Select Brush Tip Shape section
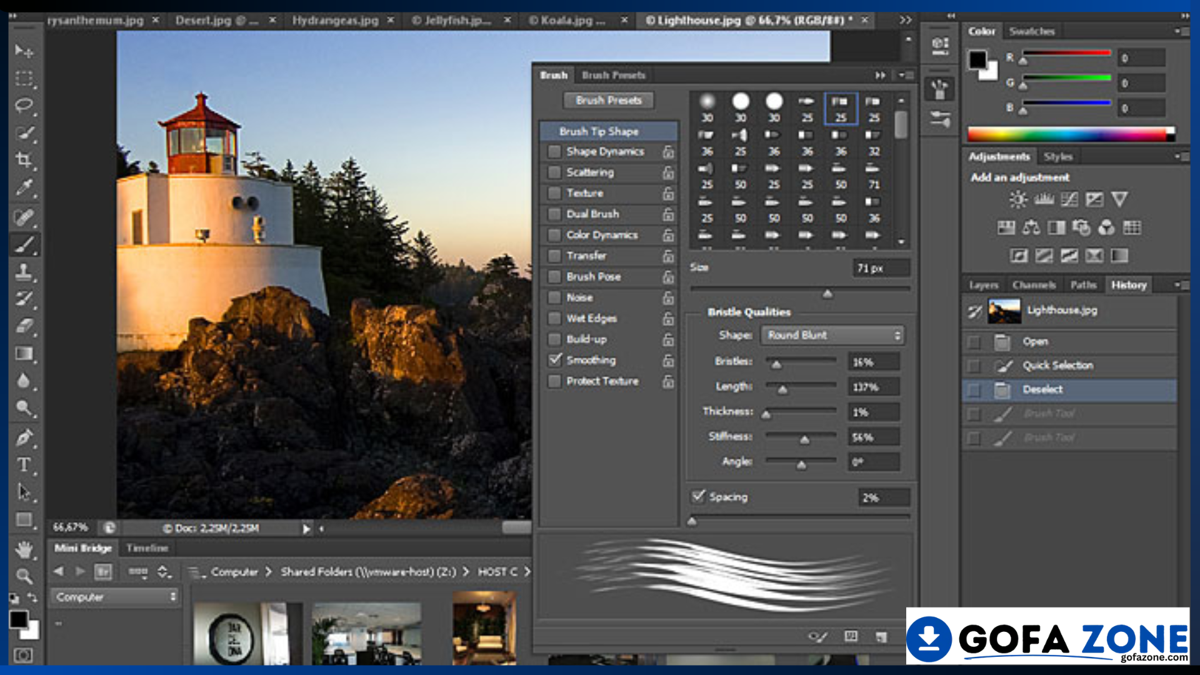Screen dimensions: 1200x675 coord(608,131)
